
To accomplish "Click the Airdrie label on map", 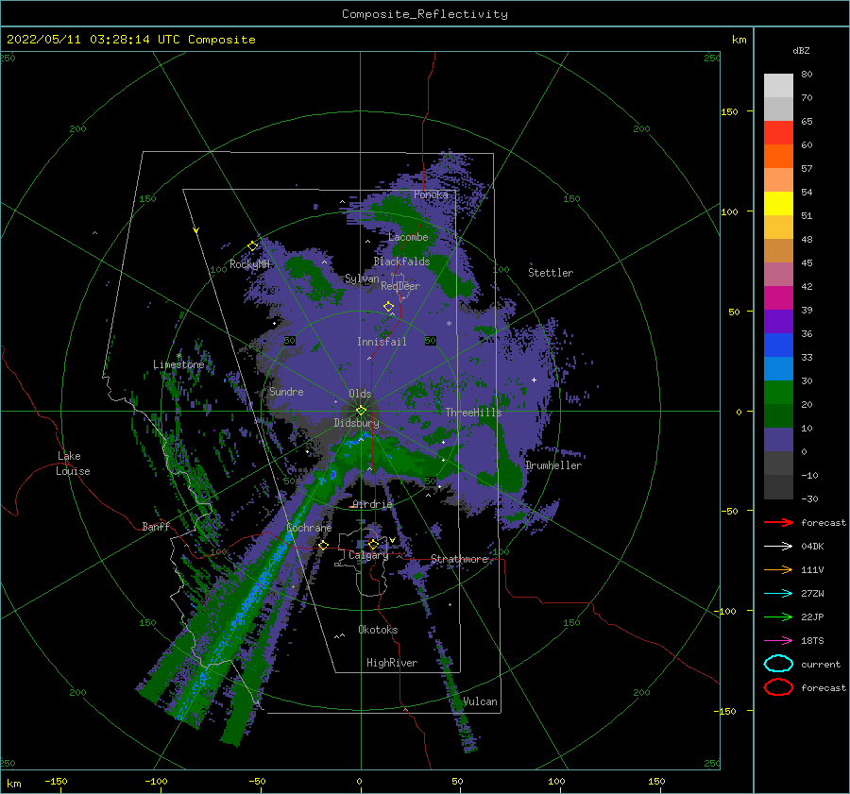I will tap(372, 504).
